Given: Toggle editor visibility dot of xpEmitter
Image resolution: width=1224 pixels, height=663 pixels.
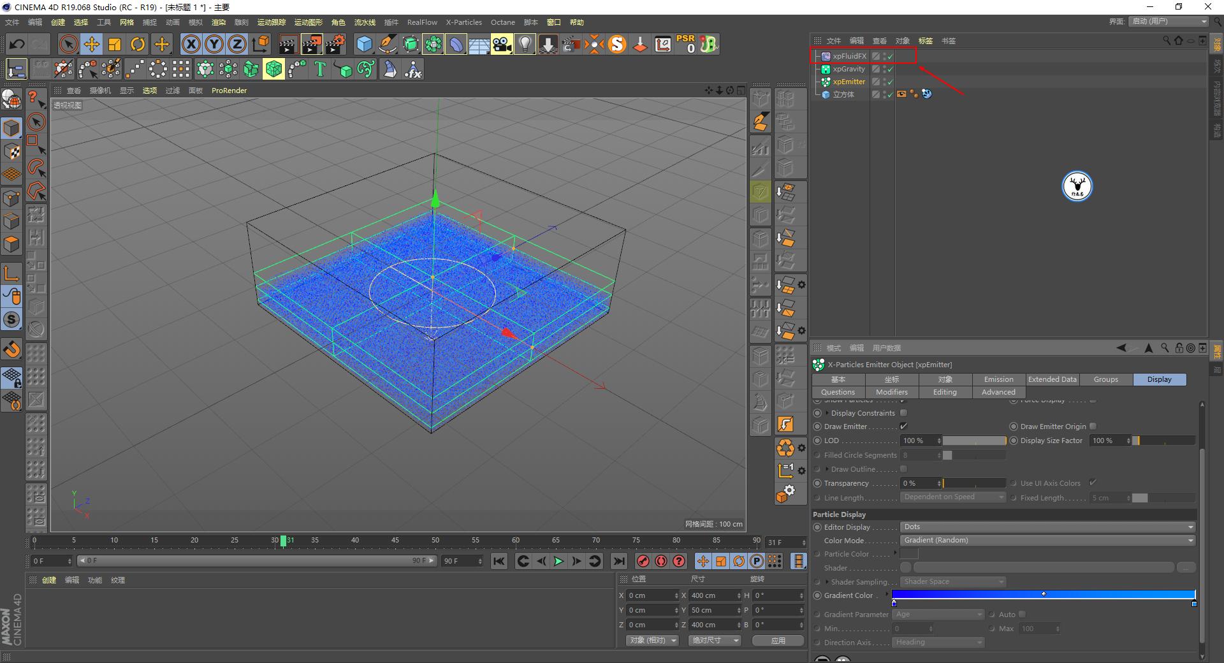Looking at the screenshot, I should pos(883,80).
